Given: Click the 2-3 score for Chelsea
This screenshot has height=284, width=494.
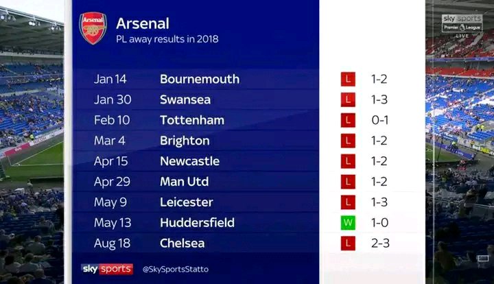Looking at the screenshot, I should click(380, 244).
